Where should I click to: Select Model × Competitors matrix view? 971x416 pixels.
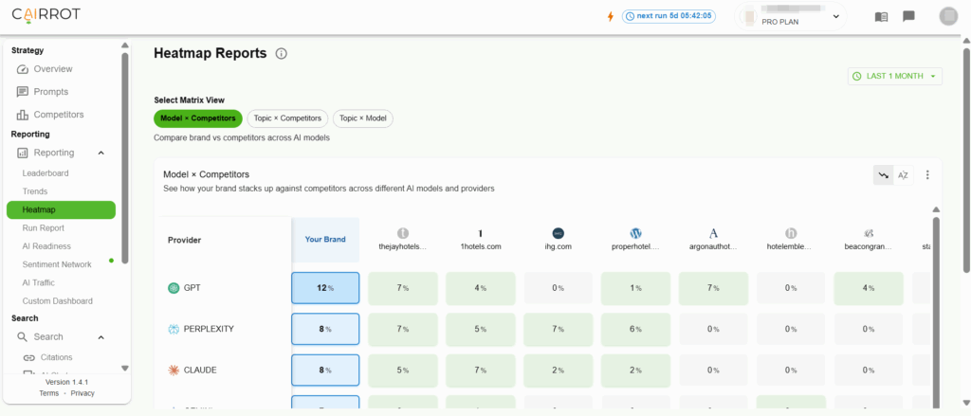(197, 118)
